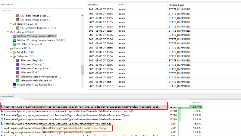Sort by the start time column header
241x136 pixels.
[93, 5]
